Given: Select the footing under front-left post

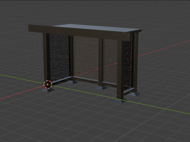Looking at the screenshot, I should (47, 90).
